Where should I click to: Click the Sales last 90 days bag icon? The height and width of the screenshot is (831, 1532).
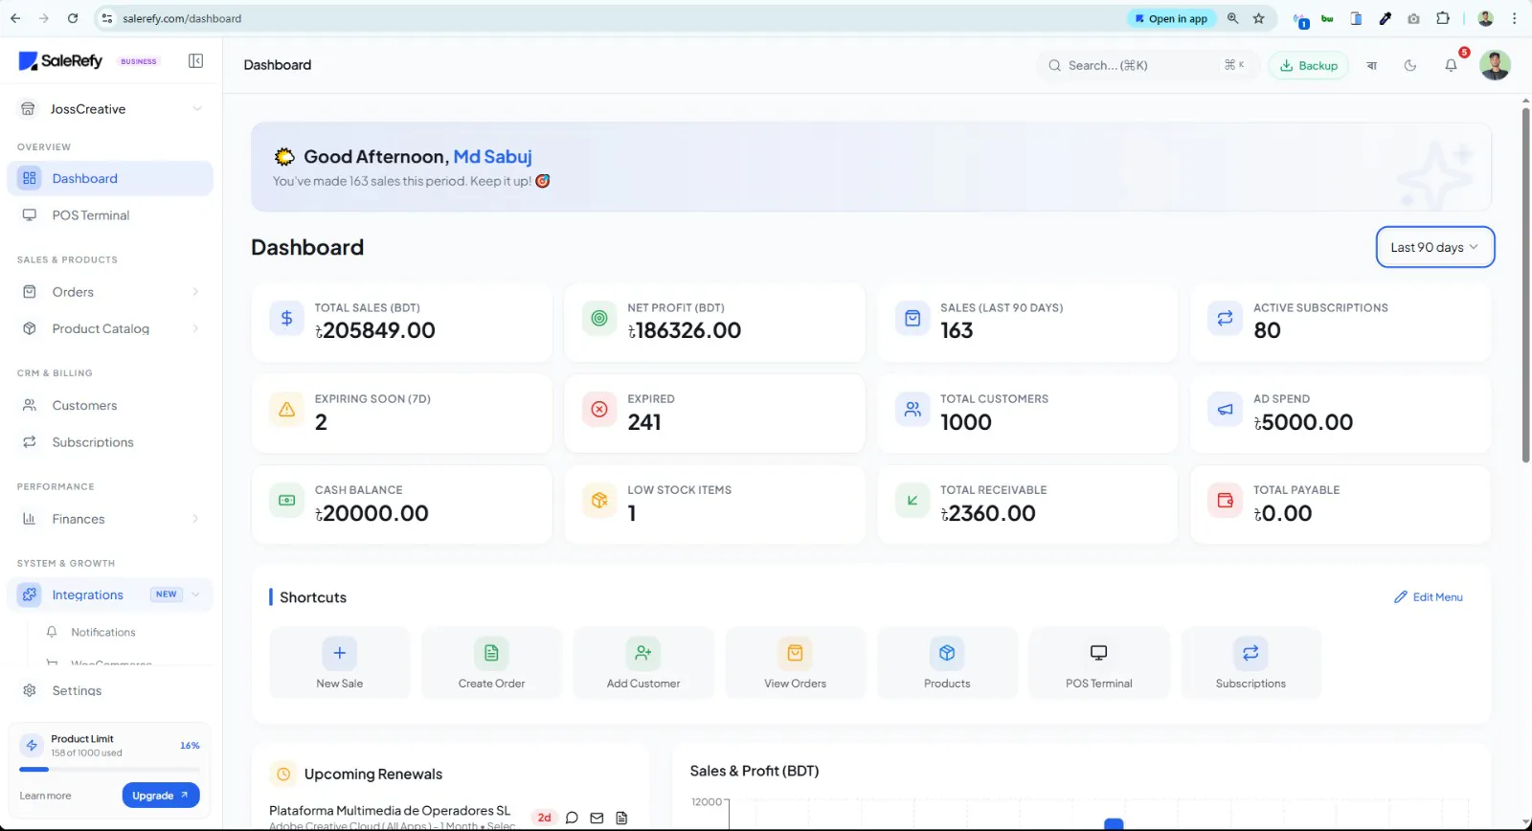(912, 318)
